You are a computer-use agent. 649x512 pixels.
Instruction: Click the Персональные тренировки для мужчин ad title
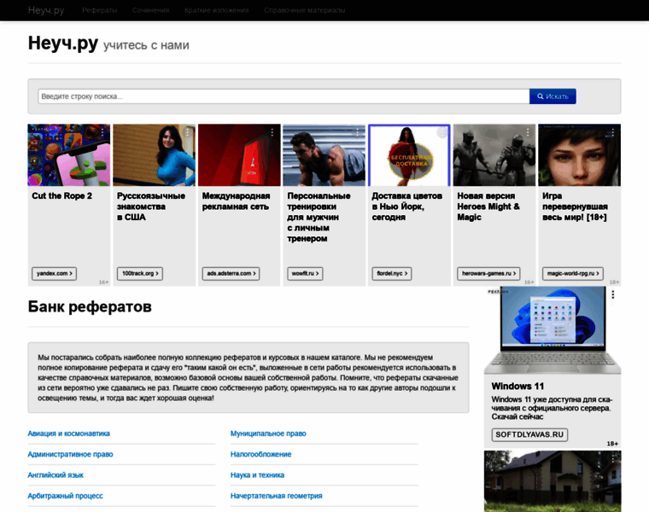pyautogui.click(x=319, y=217)
